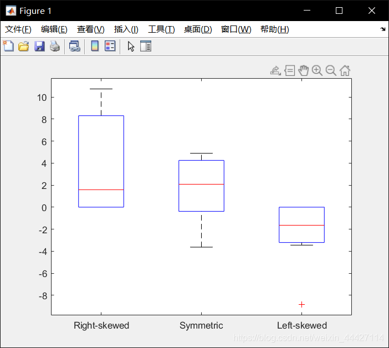Click the Right-skewed axis label
The height and width of the screenshot is (348, 389).
(x=101, y=325)
